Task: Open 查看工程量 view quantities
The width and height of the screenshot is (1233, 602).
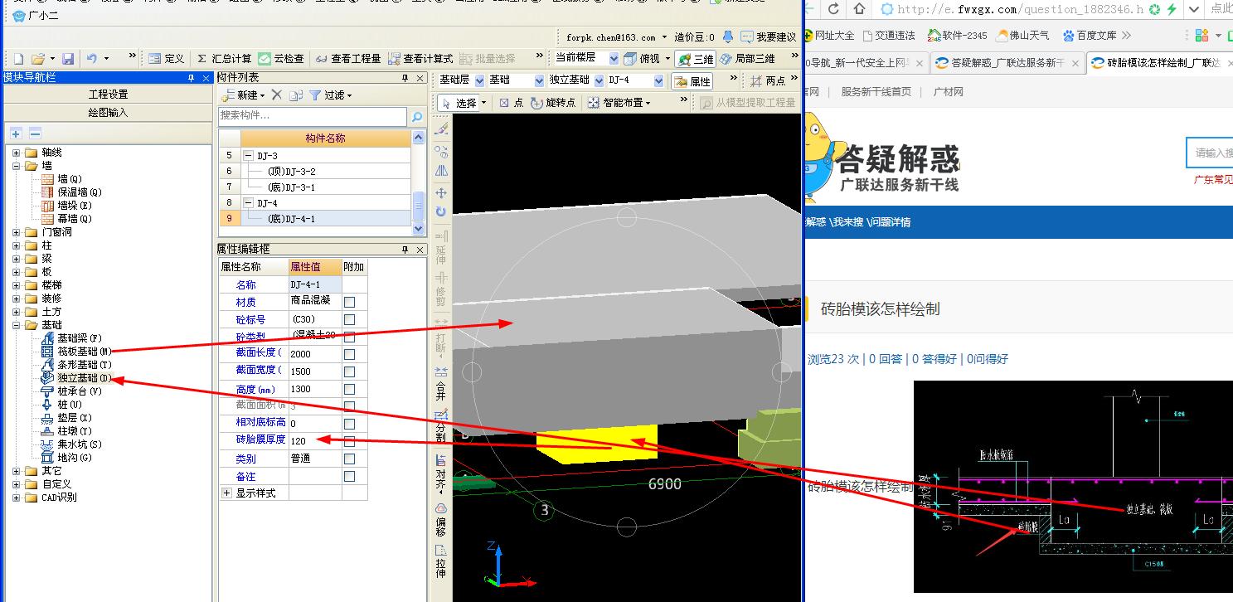Action: [348, 59]
